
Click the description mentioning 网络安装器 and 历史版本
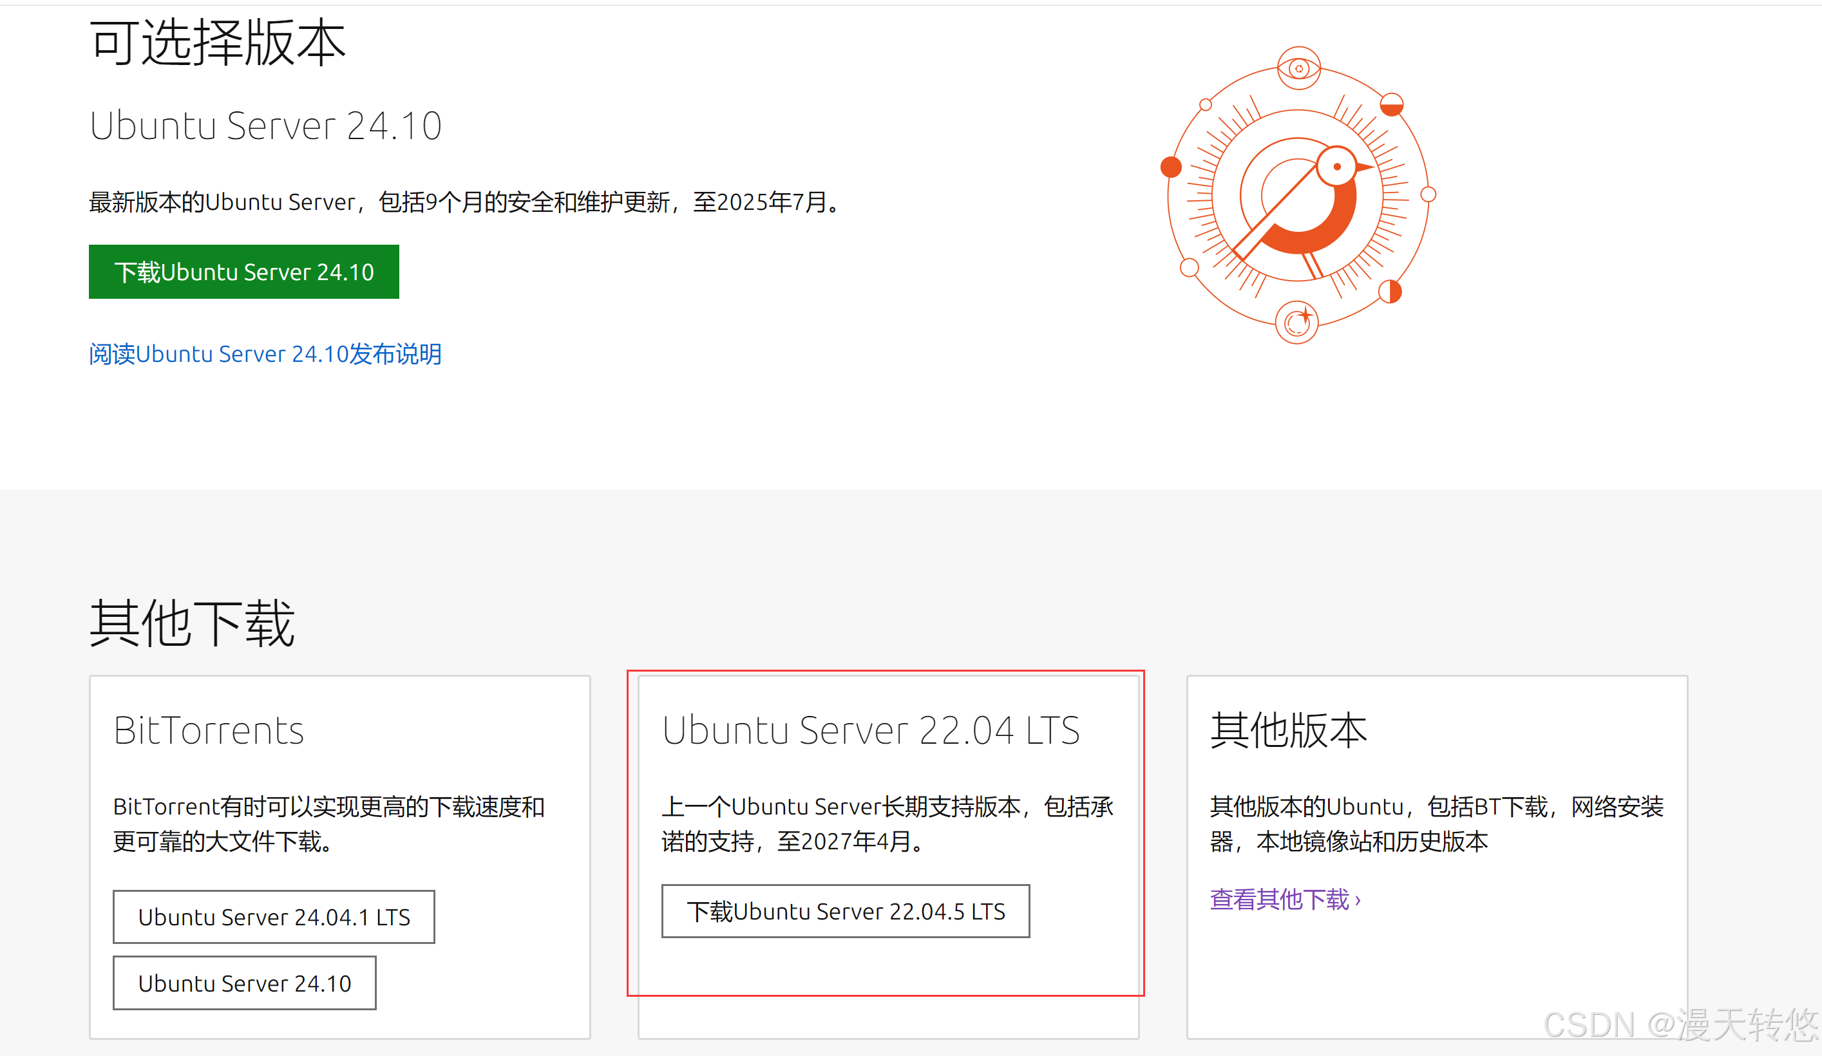1437,824
